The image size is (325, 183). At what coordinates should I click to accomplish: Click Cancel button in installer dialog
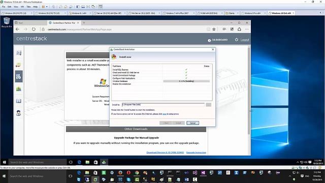(x=192, y=123)
